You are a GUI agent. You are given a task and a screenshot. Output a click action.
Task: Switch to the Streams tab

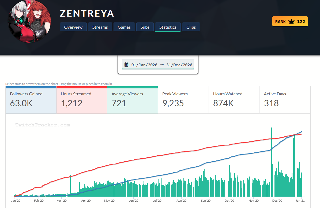(x=100, y=27)
